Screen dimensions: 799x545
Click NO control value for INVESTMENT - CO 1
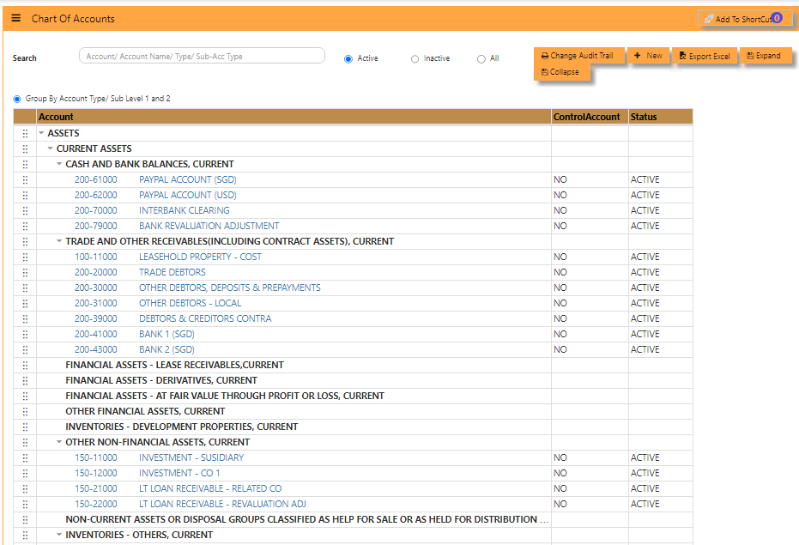[x=560, y=473]
